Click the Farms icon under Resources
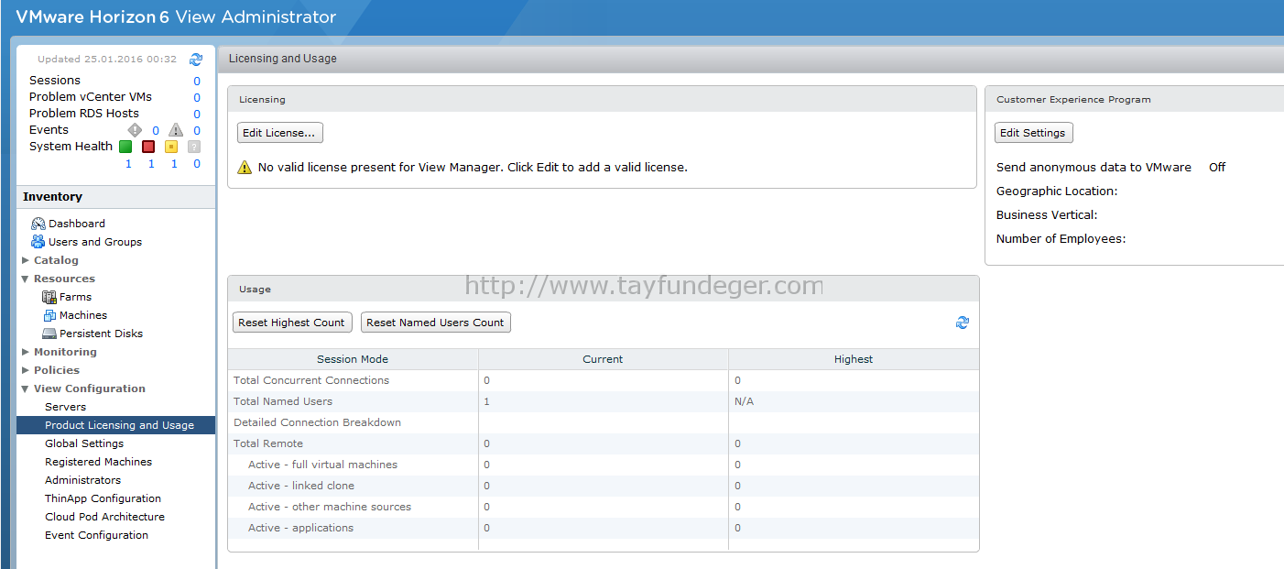Viewport: 1284px width, 569px height. (49, 297)
